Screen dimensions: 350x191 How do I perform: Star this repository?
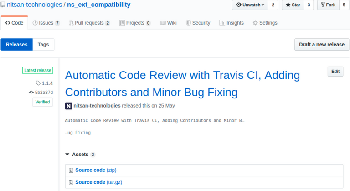coord(293,5)
